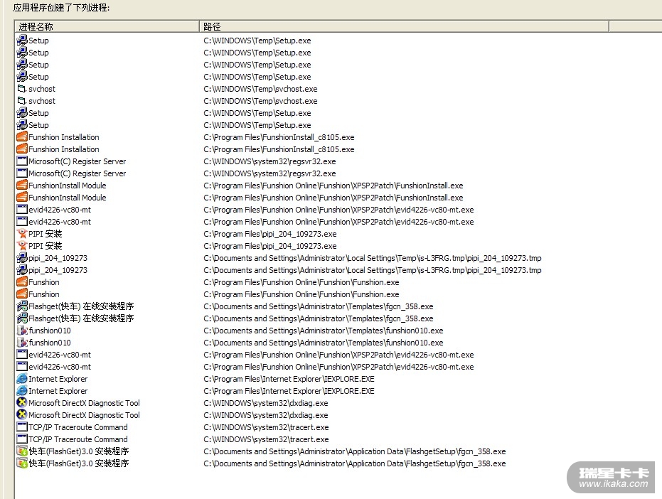
Task: Click the lower FunshionInstall_c8105.exe path
Action: (279, 149)
